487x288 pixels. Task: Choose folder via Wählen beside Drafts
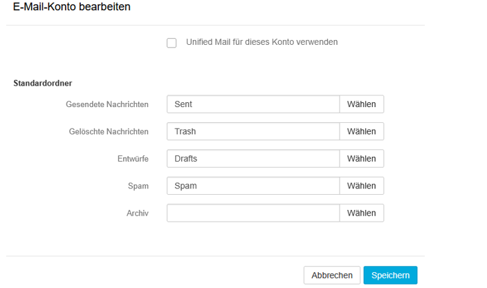point(361,159)
